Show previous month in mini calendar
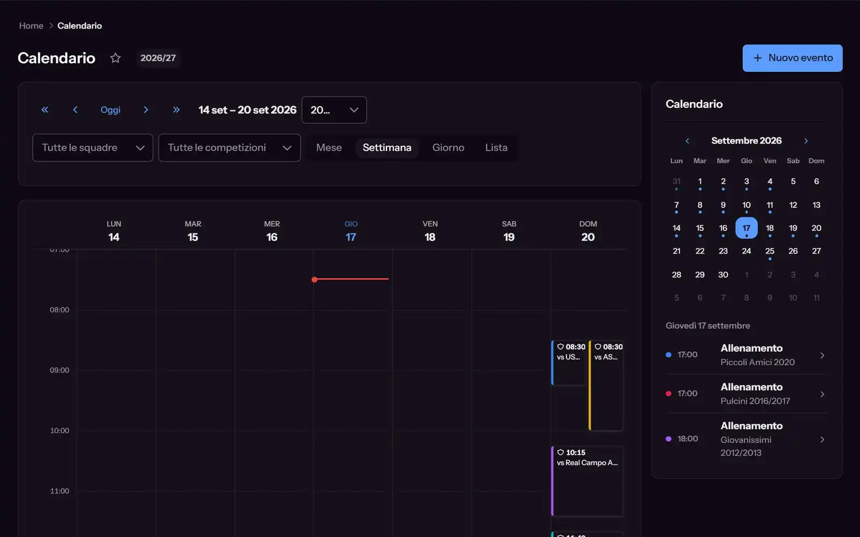This screenshot has height=537, width=860. tap(687, 141)
